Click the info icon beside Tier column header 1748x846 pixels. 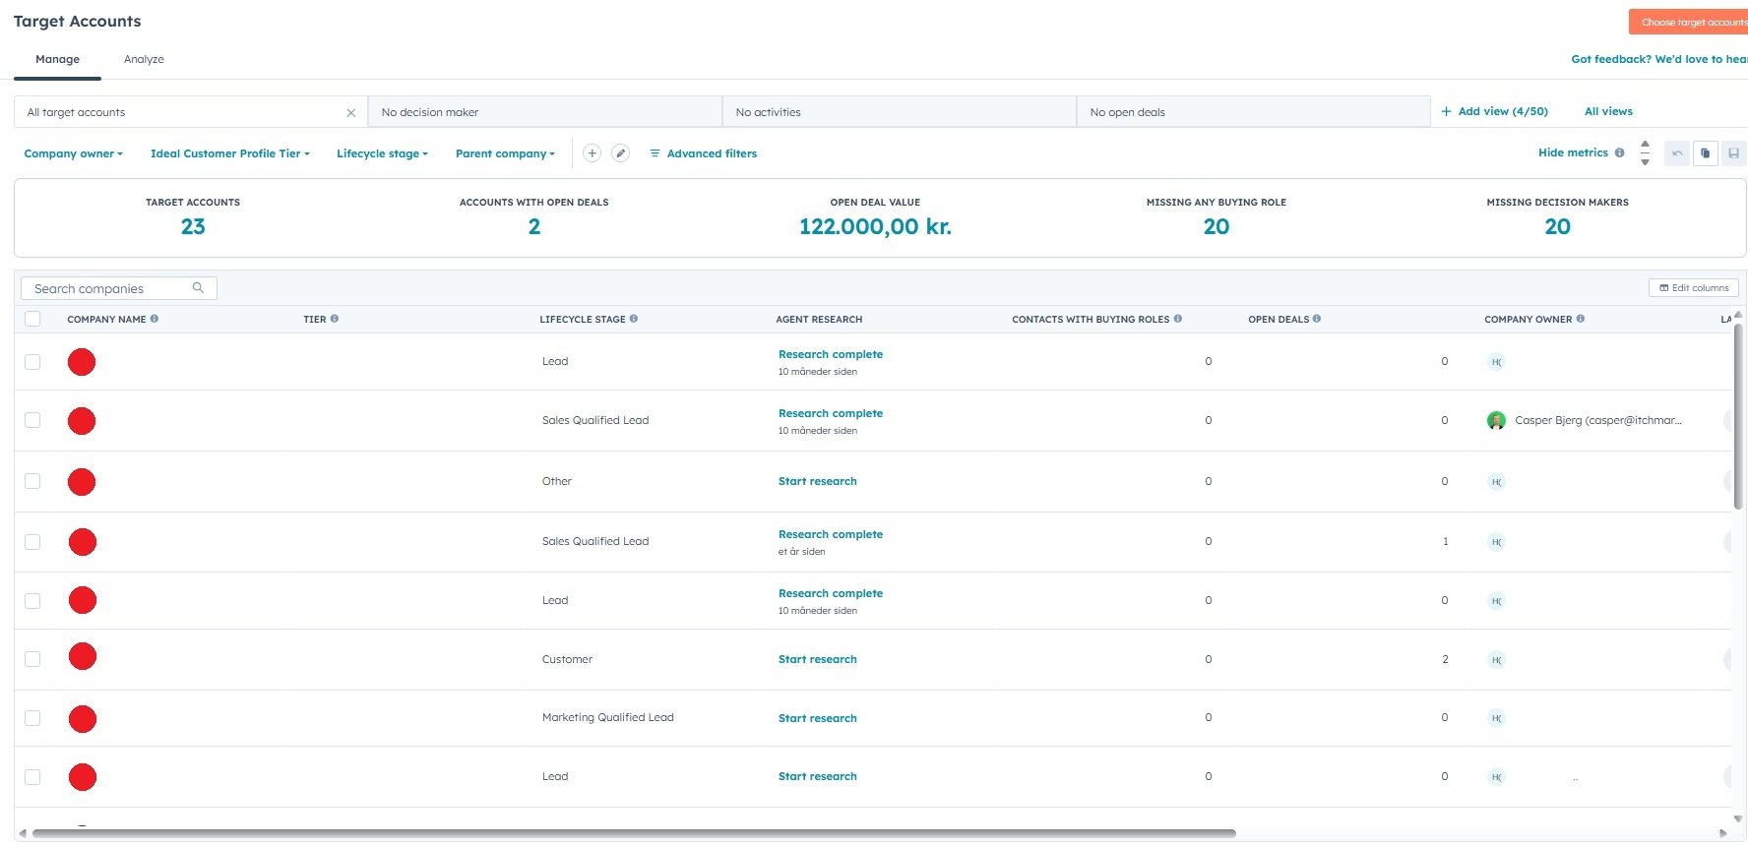tap(335, 319)
